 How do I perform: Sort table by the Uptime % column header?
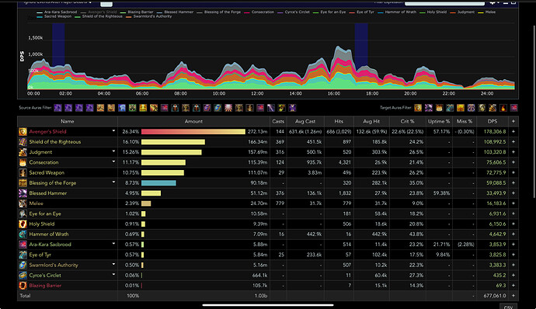click(x=439, y=121)
